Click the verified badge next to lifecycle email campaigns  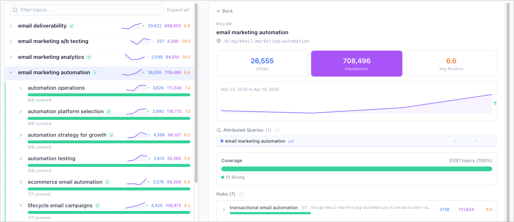click(97, 205)
